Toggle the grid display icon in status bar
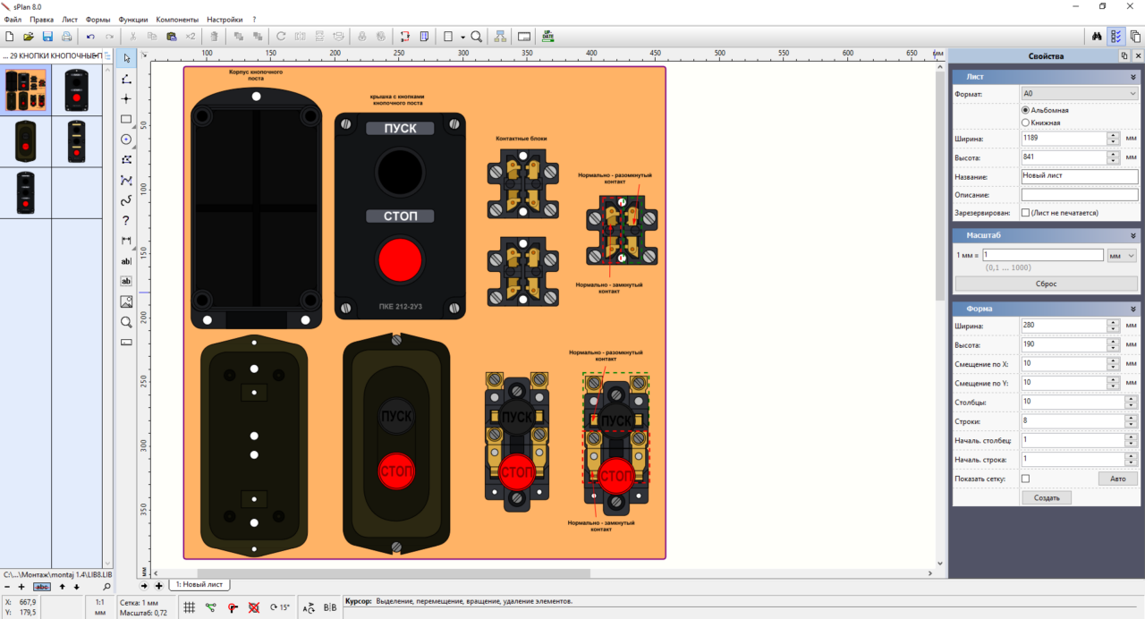1145x619 pixels. click(x=190, y=607)
